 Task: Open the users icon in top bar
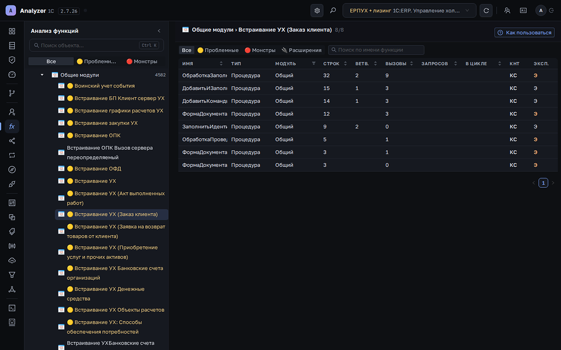(507, 11)
